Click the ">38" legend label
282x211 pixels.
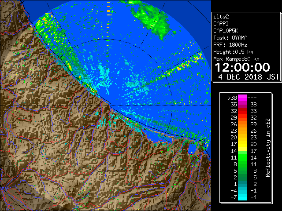point(232,98)
